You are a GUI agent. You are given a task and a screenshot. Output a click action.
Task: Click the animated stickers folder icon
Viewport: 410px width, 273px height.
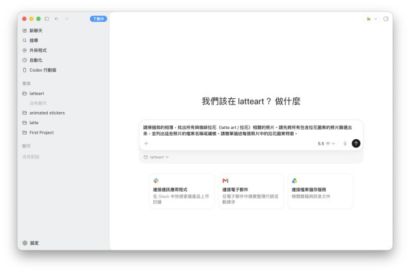point(25,113)
